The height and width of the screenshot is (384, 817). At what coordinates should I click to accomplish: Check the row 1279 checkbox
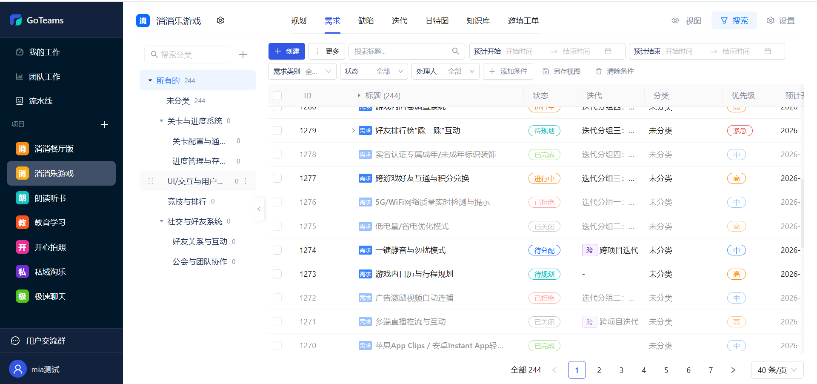(277, 130)
